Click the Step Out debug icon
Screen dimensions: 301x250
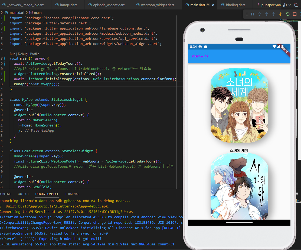tap(274, 14)
